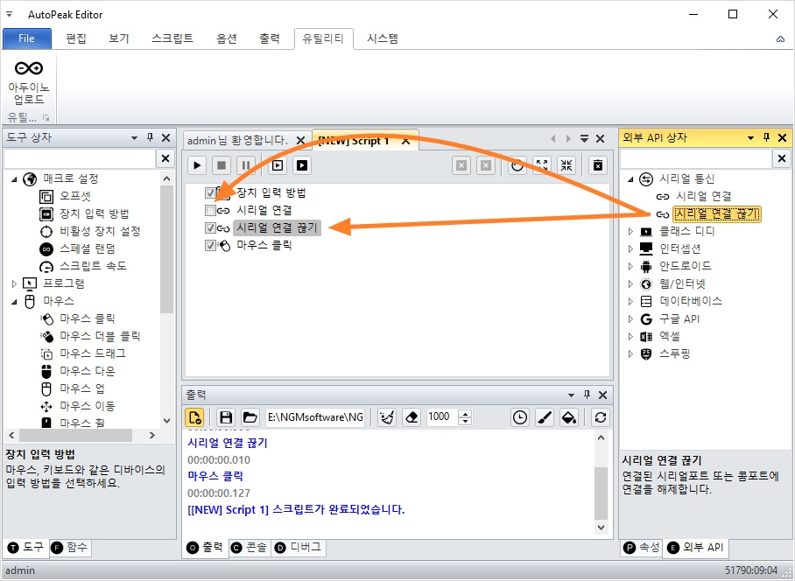Collapse the 마우스 tree node
This screenshot has height=581, width=795.
(x=14, y=301)
